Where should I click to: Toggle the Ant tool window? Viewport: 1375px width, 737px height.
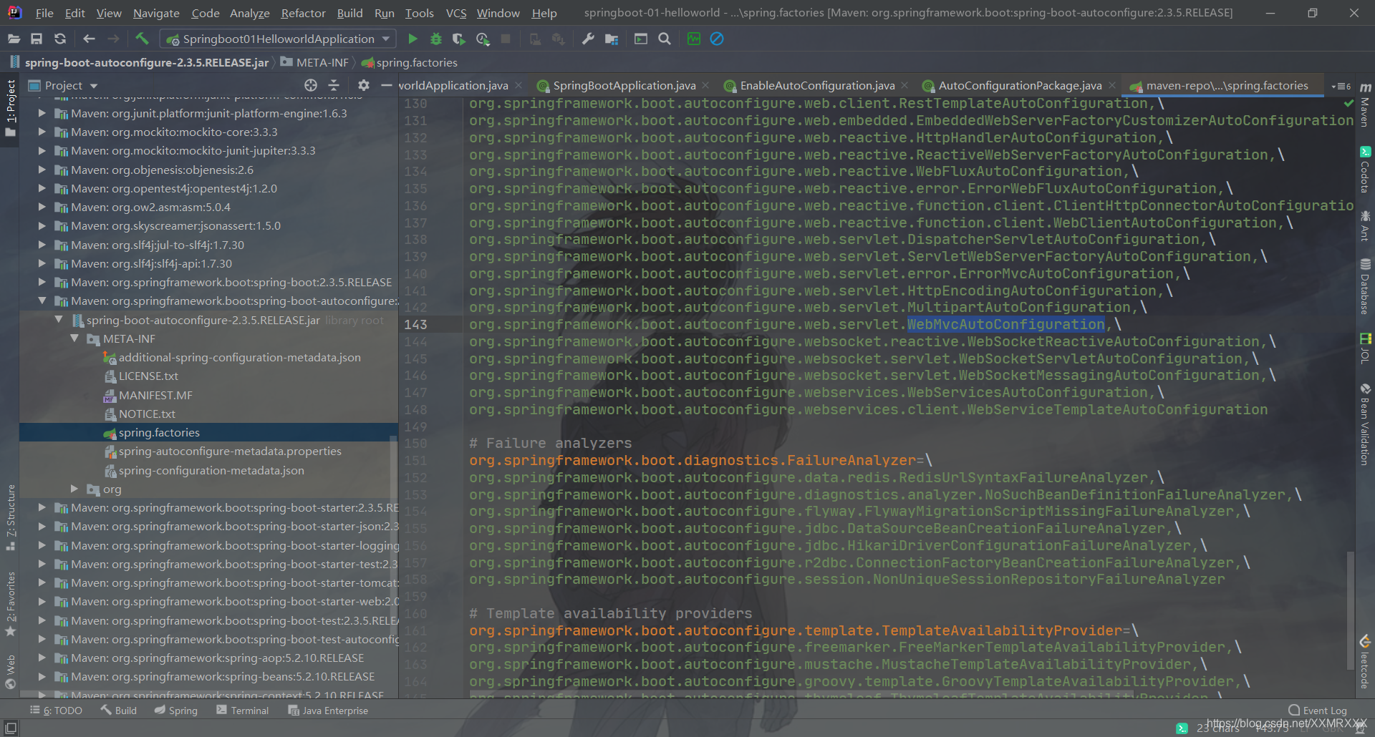(1365, 226)
